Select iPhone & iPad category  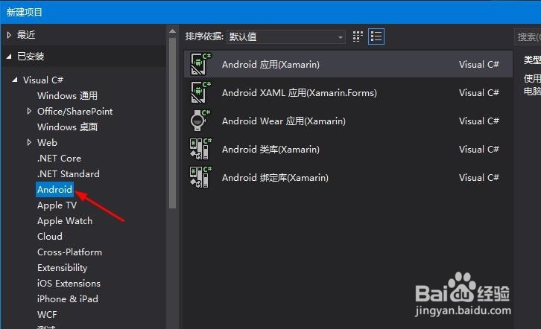[x=68, y=298]
